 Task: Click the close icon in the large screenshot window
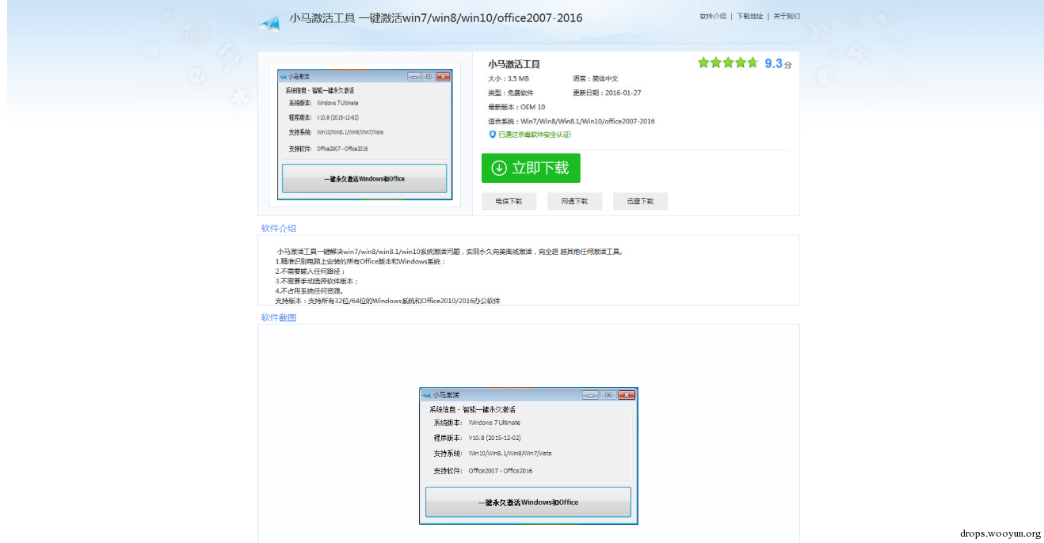pos(627,394)
